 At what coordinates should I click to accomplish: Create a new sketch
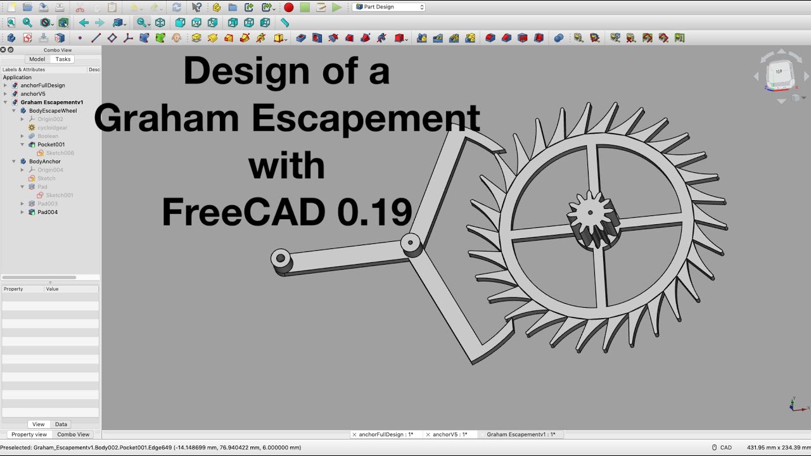tap(27, 38)
